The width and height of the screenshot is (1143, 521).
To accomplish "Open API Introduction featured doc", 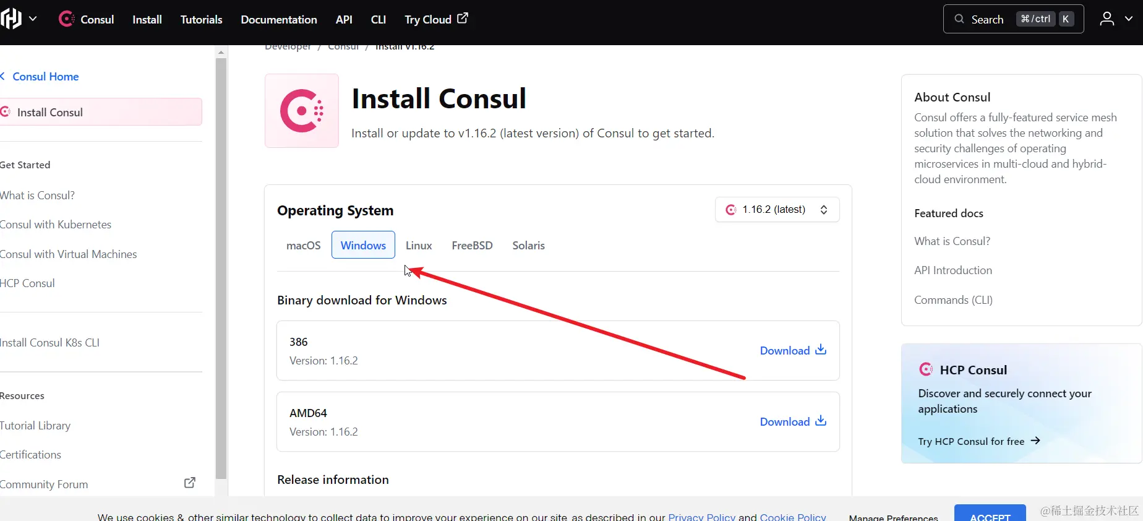I will (953, 270).
